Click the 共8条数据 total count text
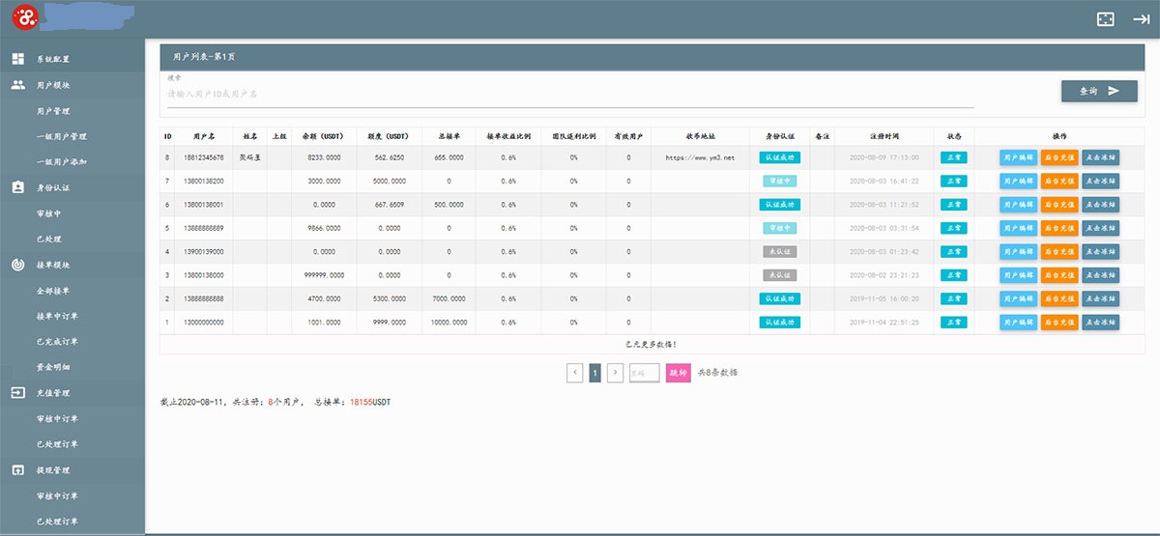1160x536 pixels. (718, 372)
